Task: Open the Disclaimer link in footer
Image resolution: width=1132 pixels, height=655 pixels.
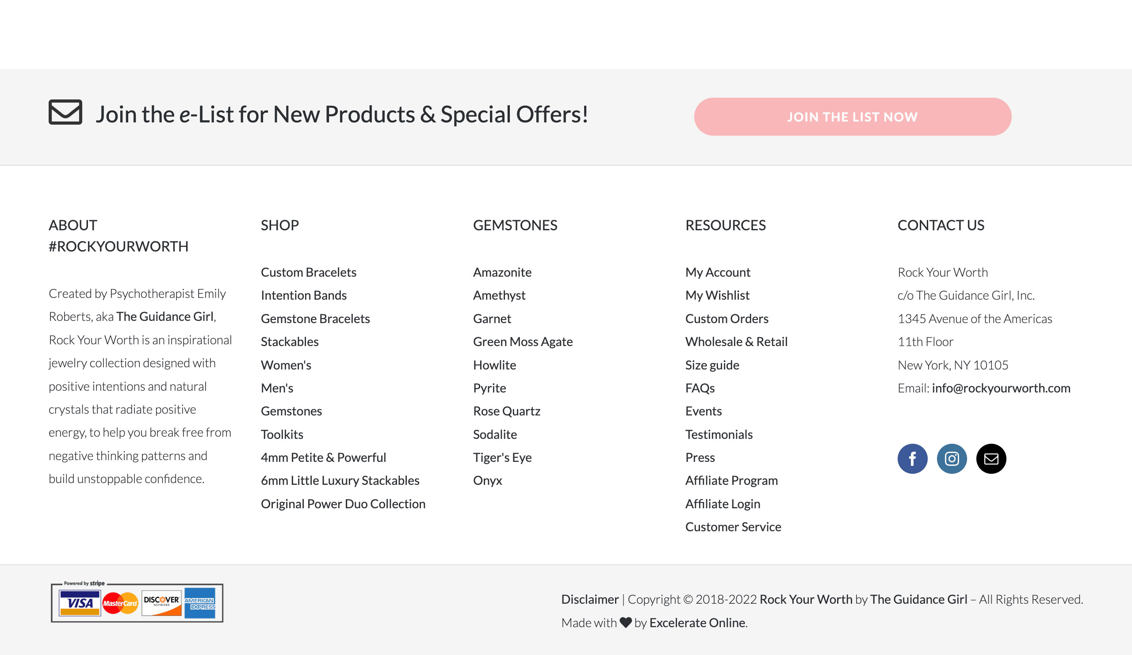Action: point(590,599)
